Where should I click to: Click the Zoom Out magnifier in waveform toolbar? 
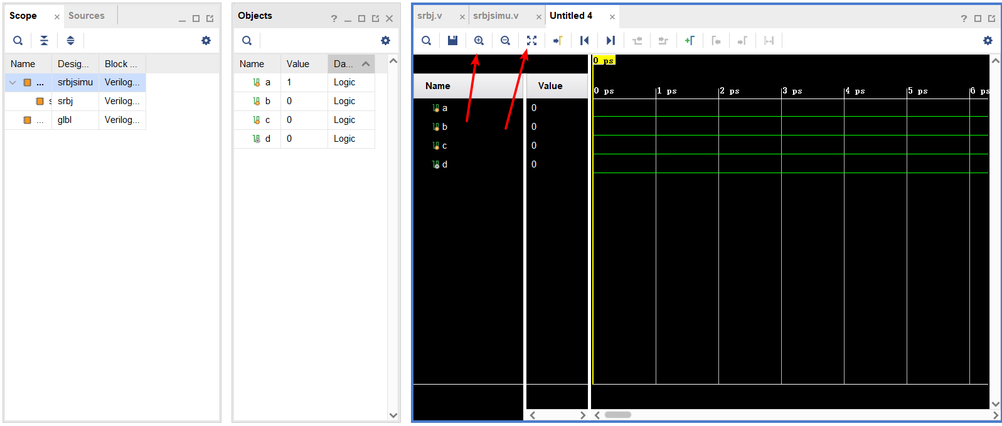[505, 41]
